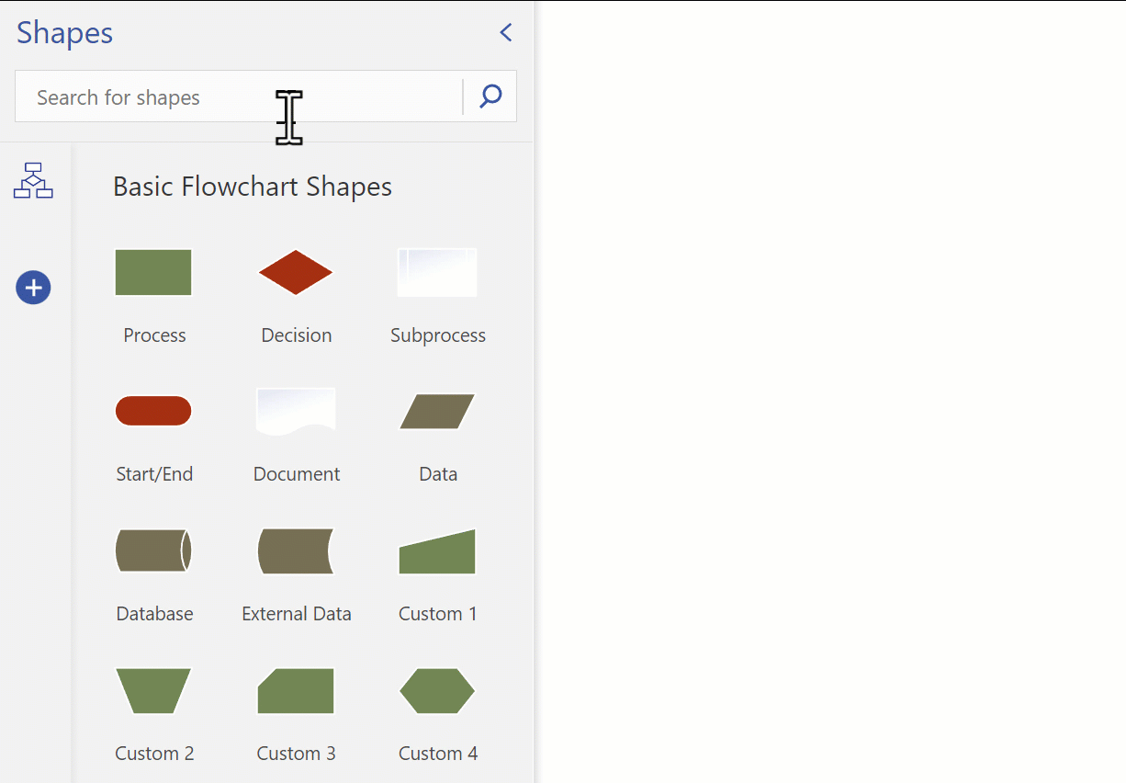Select the Subprocess shape
This screenshot has height=783, width=1126.
pyautogui.click(x=437, y=272)
